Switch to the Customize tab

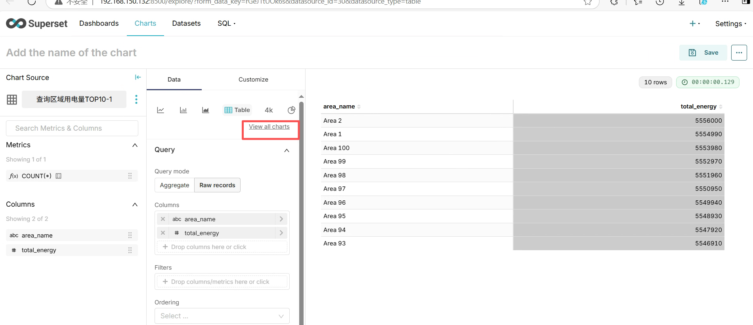click(253, 80)
